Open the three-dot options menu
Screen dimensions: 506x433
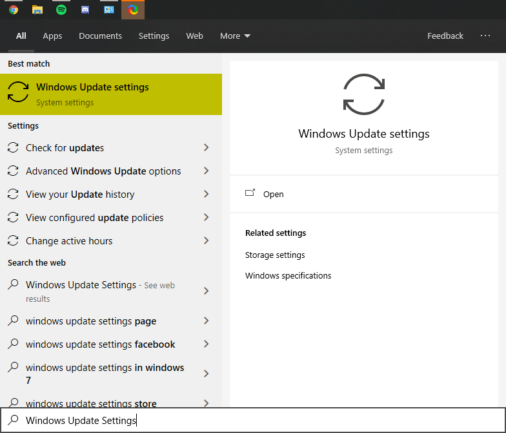point(485,36)
